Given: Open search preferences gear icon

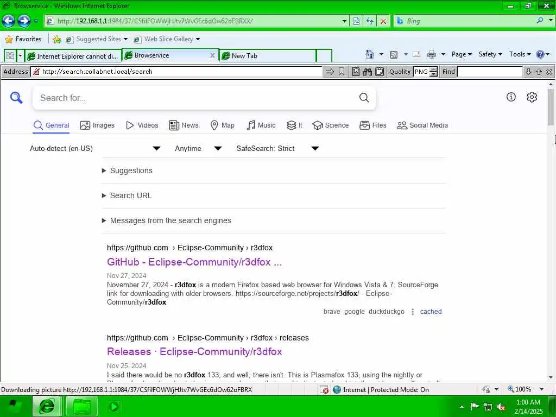Looking at the screenshot, I should point(532,97).
